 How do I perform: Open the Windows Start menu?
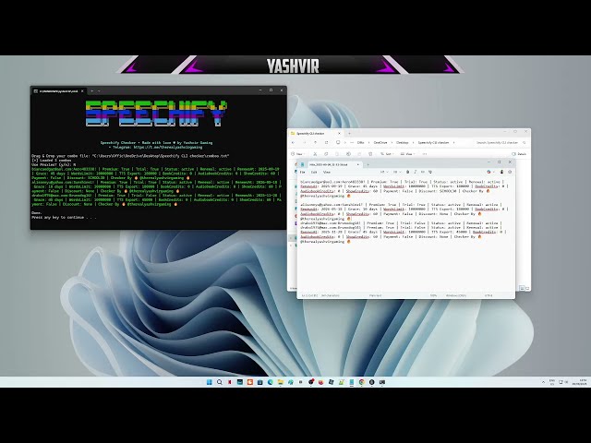tap(210, 382)
